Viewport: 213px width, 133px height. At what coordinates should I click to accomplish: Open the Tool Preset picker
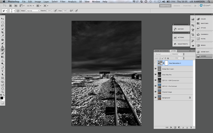tap(5, 11)
